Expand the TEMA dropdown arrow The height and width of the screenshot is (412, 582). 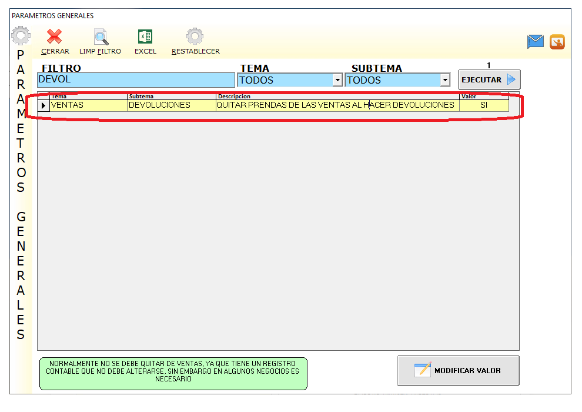[337, 81]
